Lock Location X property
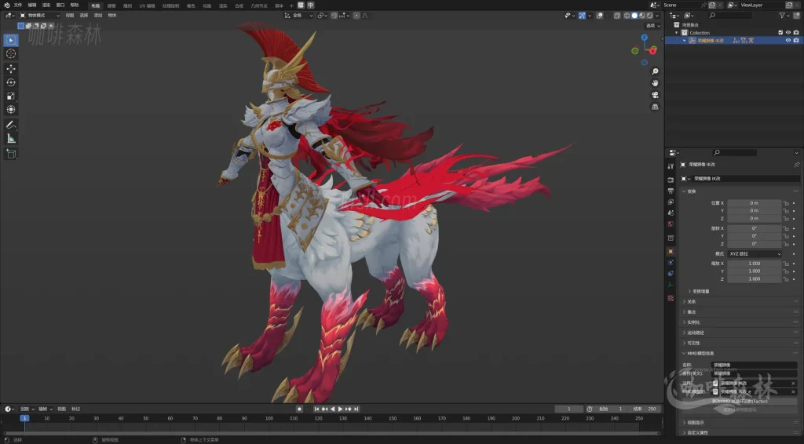Viewport: 804px width, 444px height. (785, 203)
